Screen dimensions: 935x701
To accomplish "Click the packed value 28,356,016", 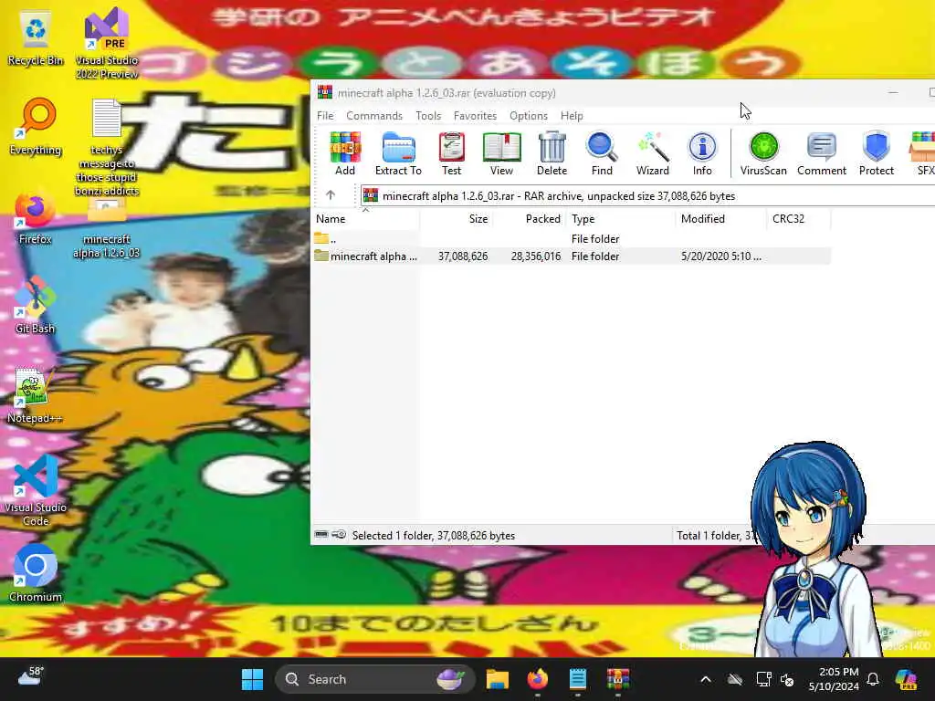I will tap(535, 256).
